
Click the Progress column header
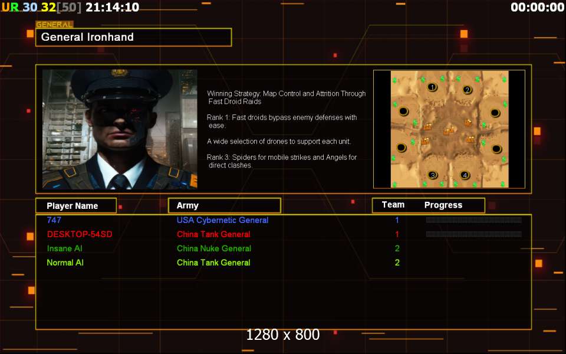click(x=443, y=205)
